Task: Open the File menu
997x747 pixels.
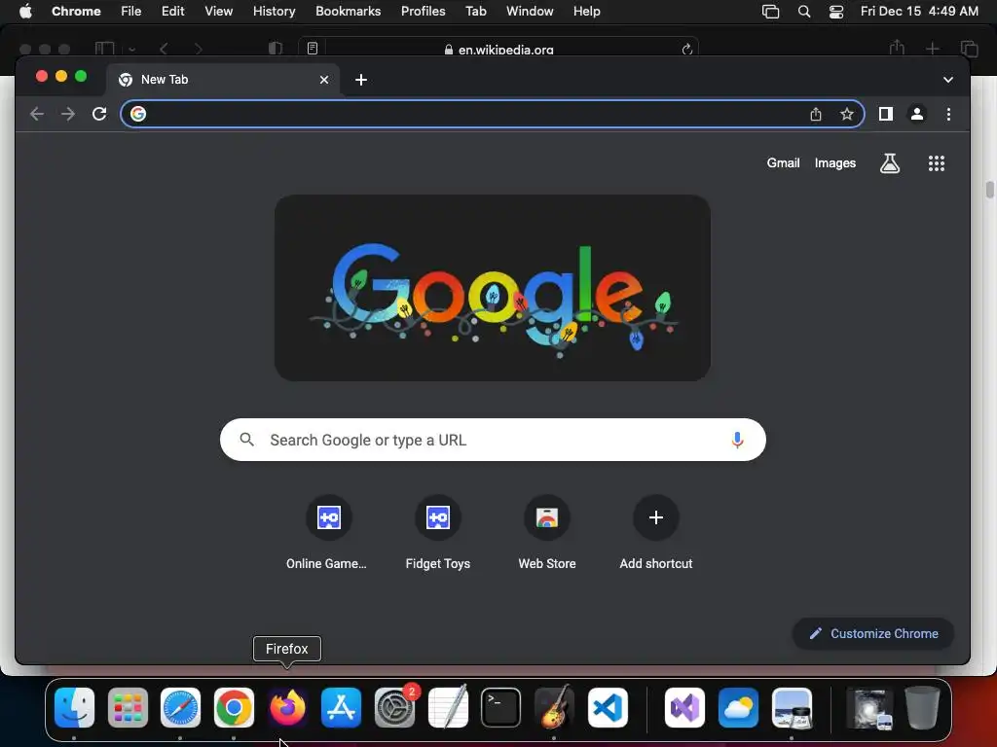Action: (131, 11)
